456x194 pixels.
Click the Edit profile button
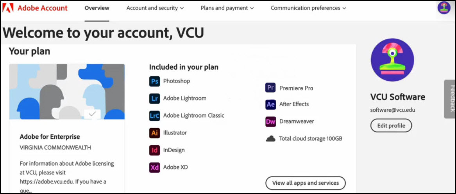(x=391, y=125)
